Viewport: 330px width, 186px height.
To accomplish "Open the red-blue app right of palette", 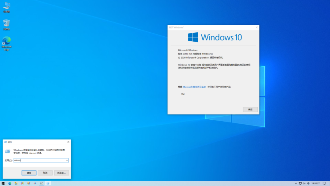I will pyautogui.click(x=35, y=183).
